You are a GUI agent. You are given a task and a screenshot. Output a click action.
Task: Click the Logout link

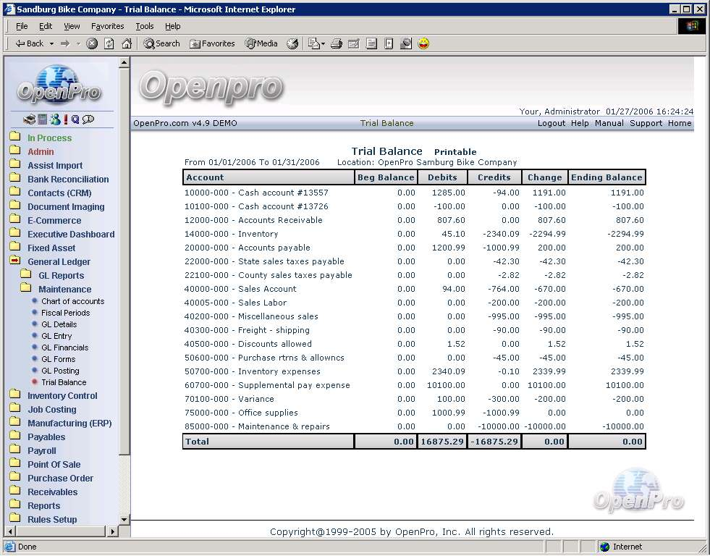coord(551,123)
